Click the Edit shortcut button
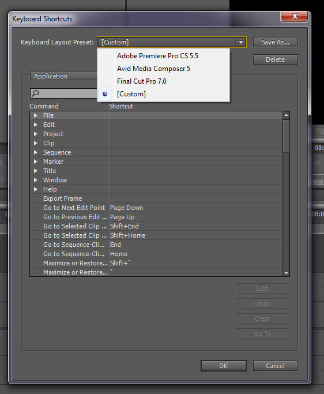 pos(262,288)
